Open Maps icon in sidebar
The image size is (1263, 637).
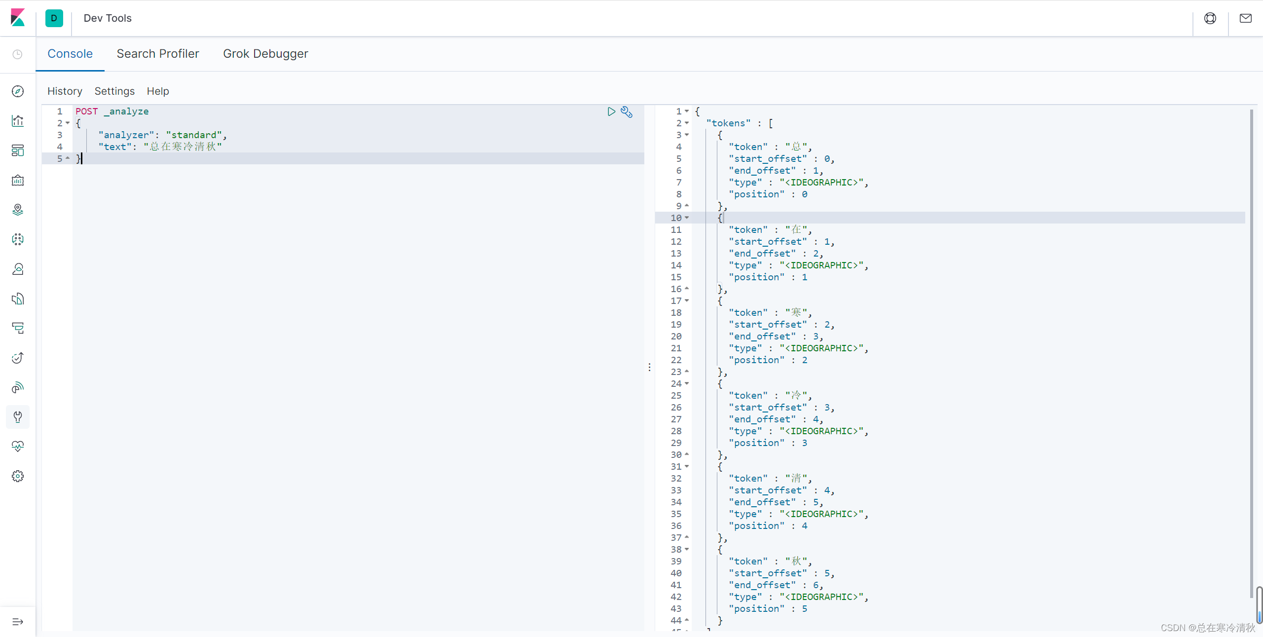pyautogui.click(x=18, y=210)
